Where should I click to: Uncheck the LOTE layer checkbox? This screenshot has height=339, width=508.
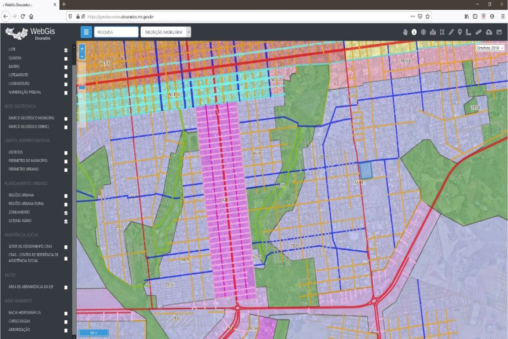(x=66, y=50)
